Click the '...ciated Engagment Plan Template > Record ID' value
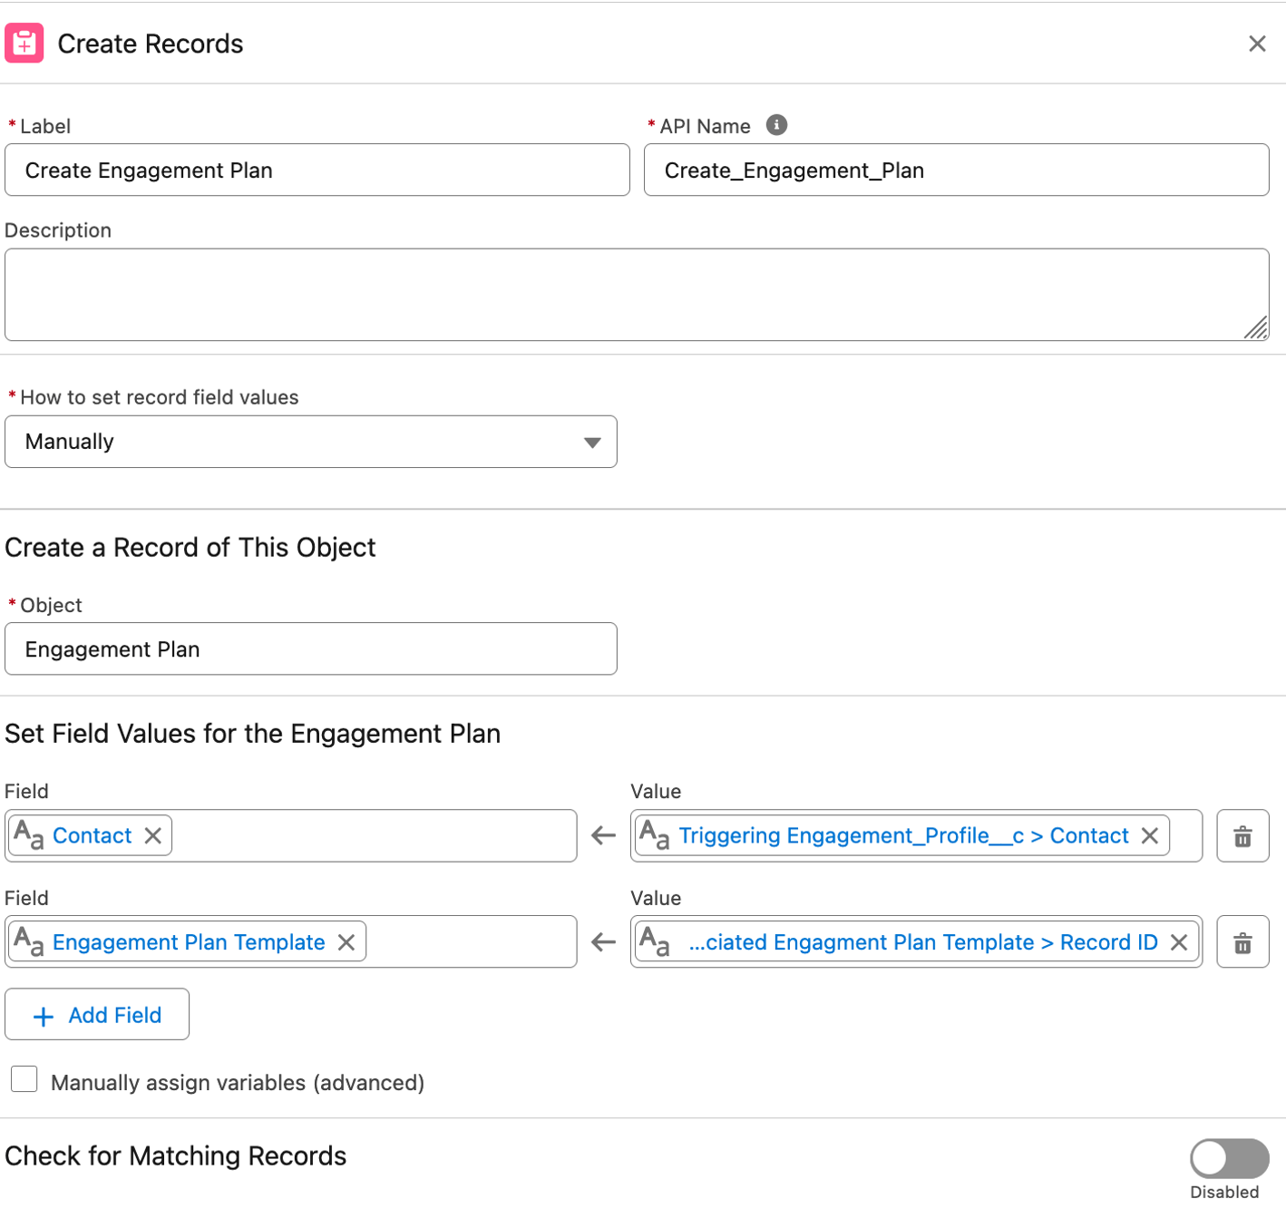 (x=923, y=942)
